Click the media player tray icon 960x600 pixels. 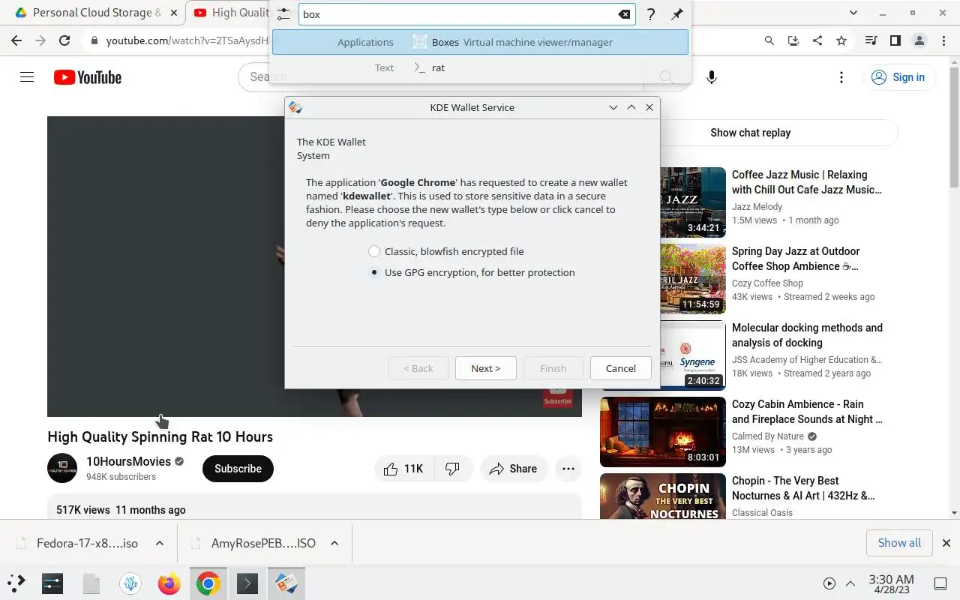[x=829, y=583]
